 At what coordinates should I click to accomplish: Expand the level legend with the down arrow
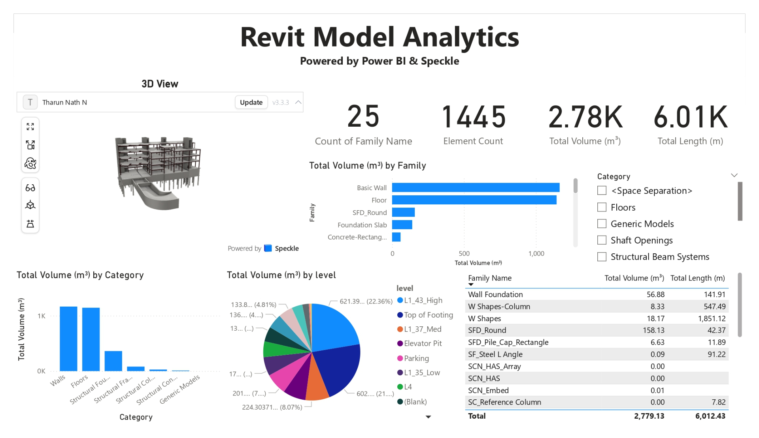428,417
